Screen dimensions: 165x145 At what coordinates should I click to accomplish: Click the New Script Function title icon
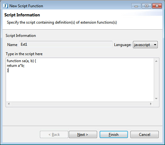(x=5, y=6)
